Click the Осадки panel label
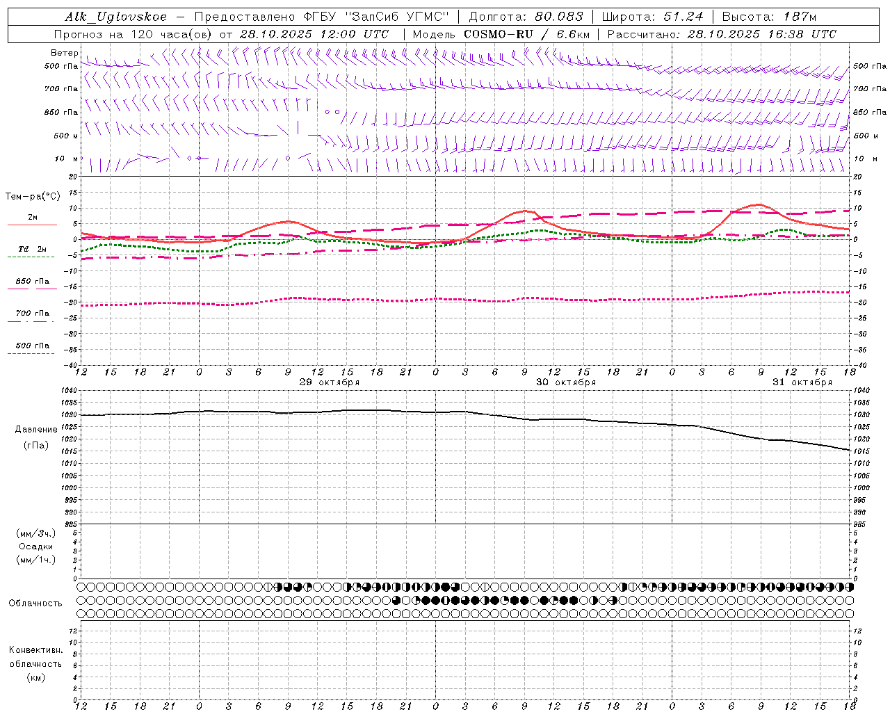Viewport: 890px width, 712px height. click(36, 547)
